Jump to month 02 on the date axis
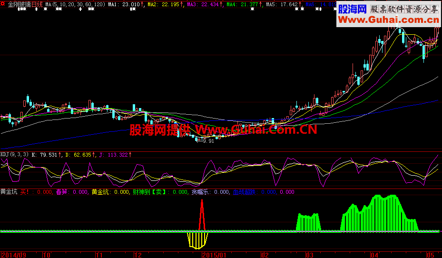The height and width of the screenshot is (258, 442). click(x=265, y=255)
